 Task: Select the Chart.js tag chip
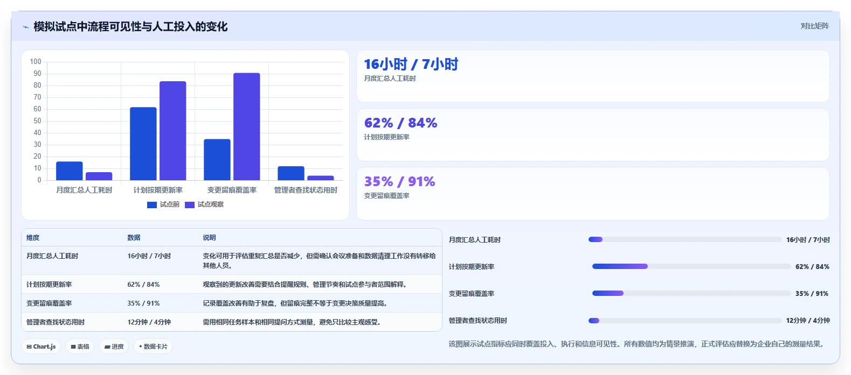pyautogui.click(x=41, y=346)
